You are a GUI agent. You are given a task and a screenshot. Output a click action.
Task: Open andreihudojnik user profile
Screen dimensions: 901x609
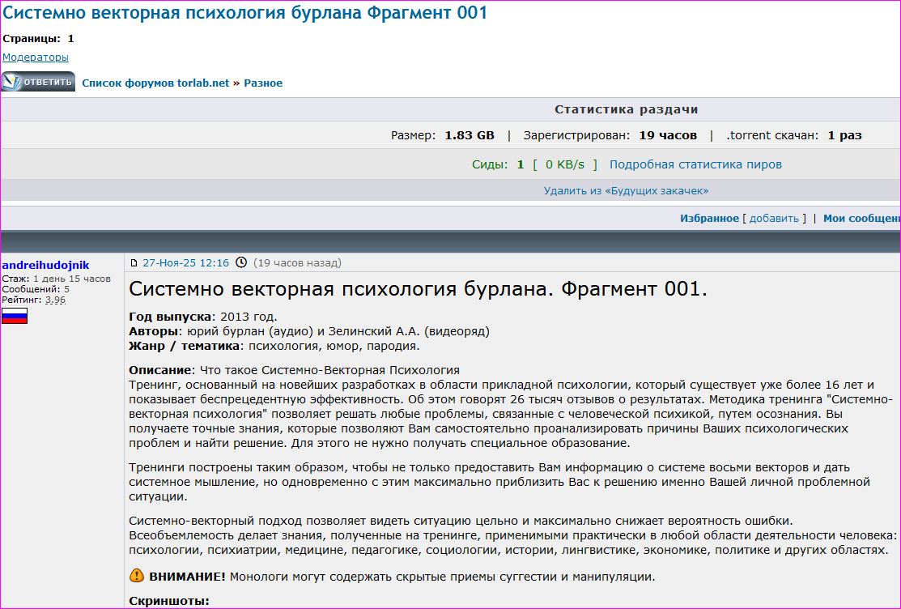45,265
